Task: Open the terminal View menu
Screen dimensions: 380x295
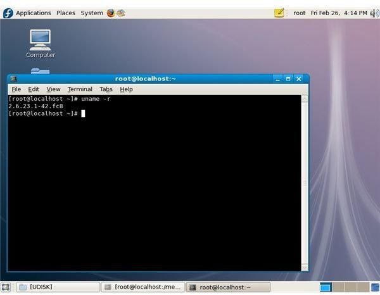Action: pos(53,89)
